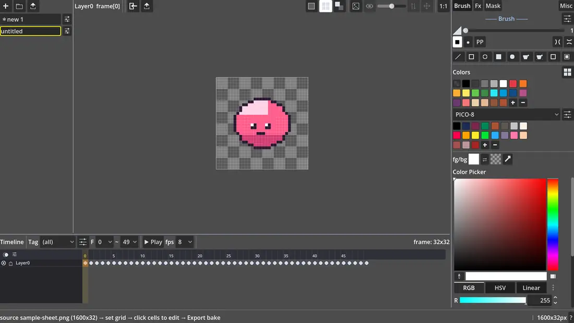Pick the cyan swatch in Colors palette
Viewport: 574px width, 323px height.
(494, 93)
